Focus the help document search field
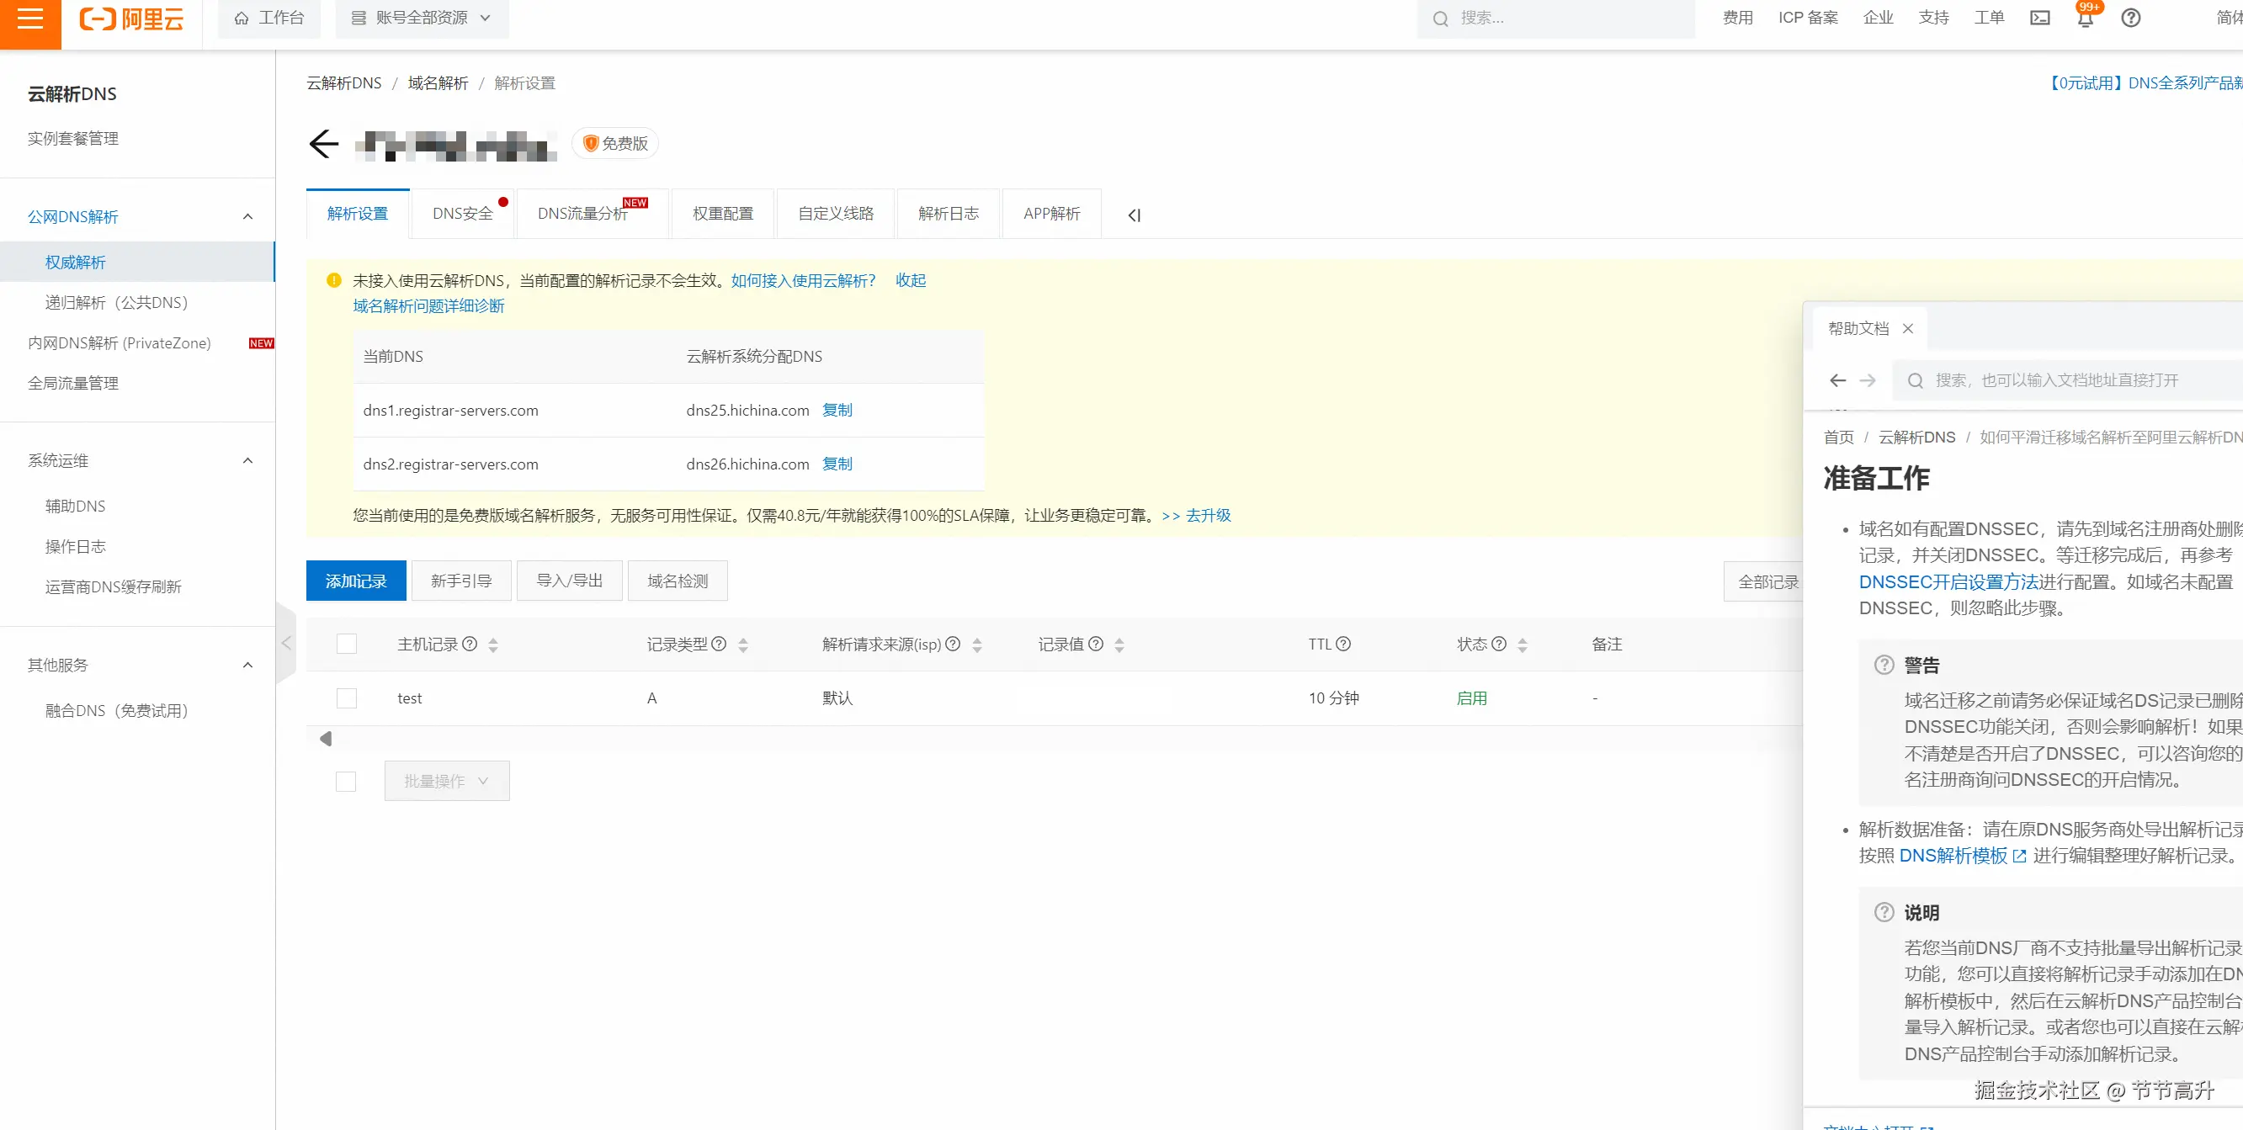2243x1130 pixels. click(x=2068, y=380)
